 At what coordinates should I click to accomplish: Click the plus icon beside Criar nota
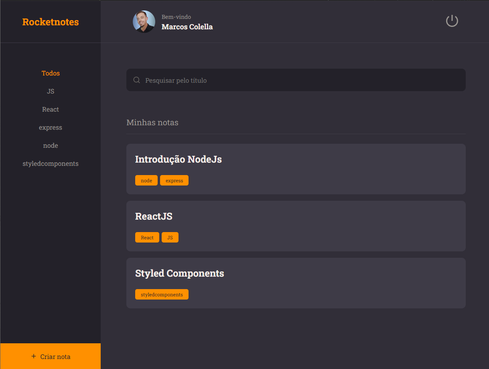click(x=34, y=356)
